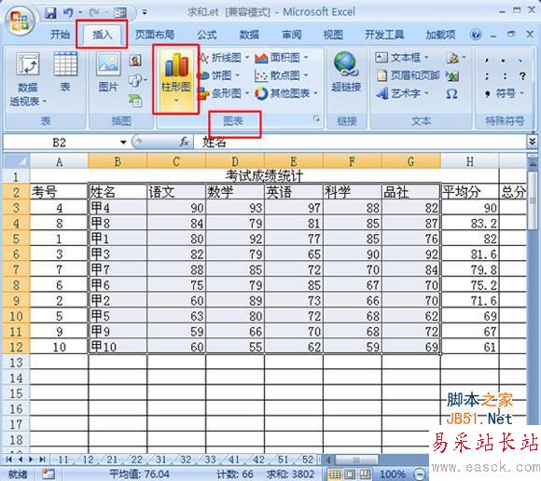Open the 加载项 tab
The image size is (541, 481).
[x=440, y=34]
